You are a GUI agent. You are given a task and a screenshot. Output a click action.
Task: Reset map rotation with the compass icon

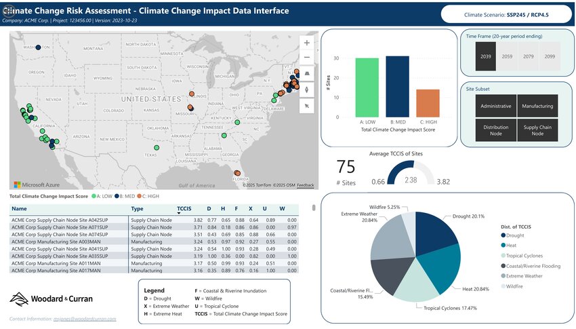point(306,90)
